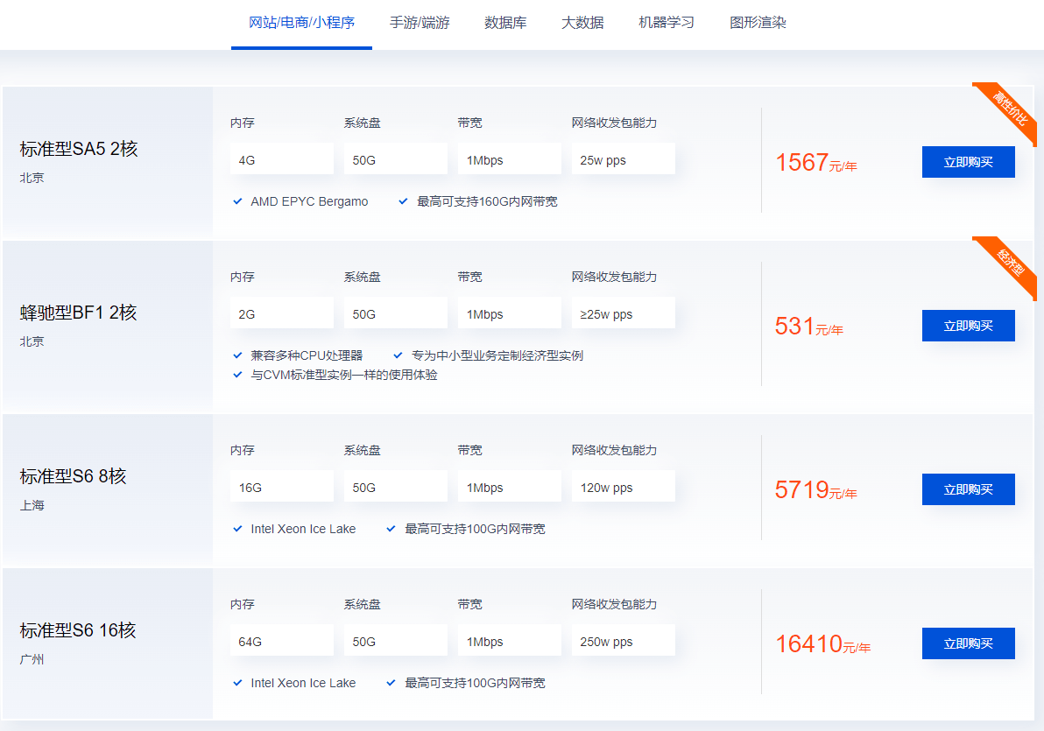1044x731 pixels.
Task: Click the 25w pps value in SA5 row
Action: [x=624, y=160]
